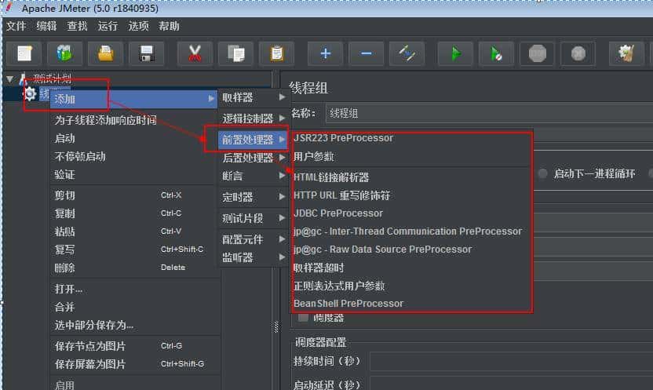This screenshot has width=653, height=390.
Task: Click the Cut scissors icon
Action: point(195,53)
